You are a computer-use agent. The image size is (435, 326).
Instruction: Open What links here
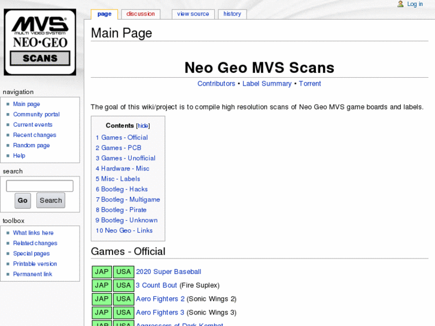click(34, 233)
